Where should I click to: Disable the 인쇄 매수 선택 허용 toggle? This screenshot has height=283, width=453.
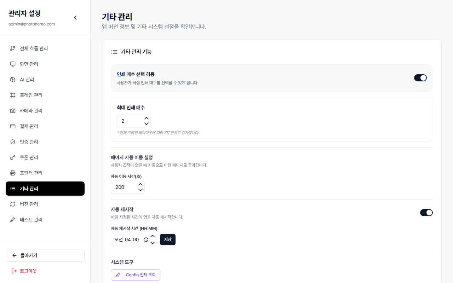[x=420, y=78]
